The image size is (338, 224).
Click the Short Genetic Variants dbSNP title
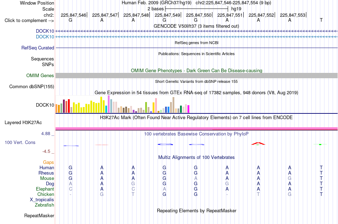coord(196,82)
